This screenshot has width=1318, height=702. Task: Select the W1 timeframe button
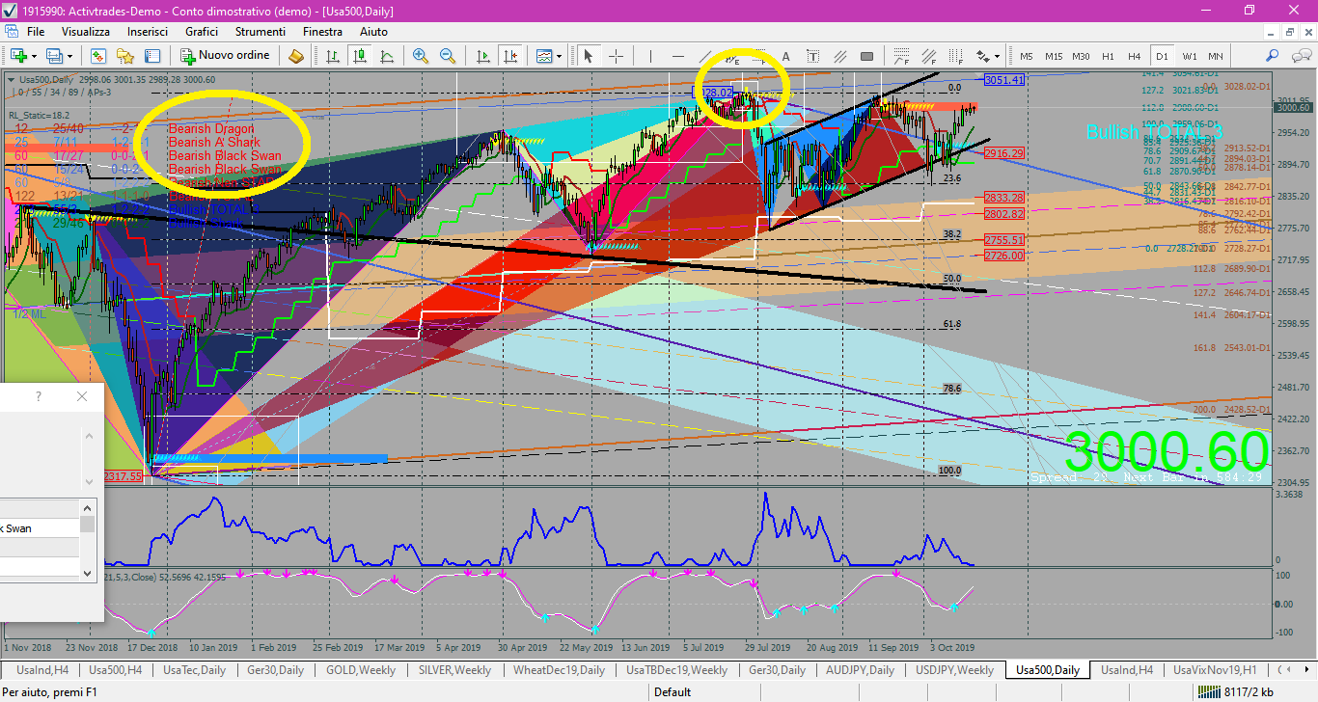point(1189,56)
